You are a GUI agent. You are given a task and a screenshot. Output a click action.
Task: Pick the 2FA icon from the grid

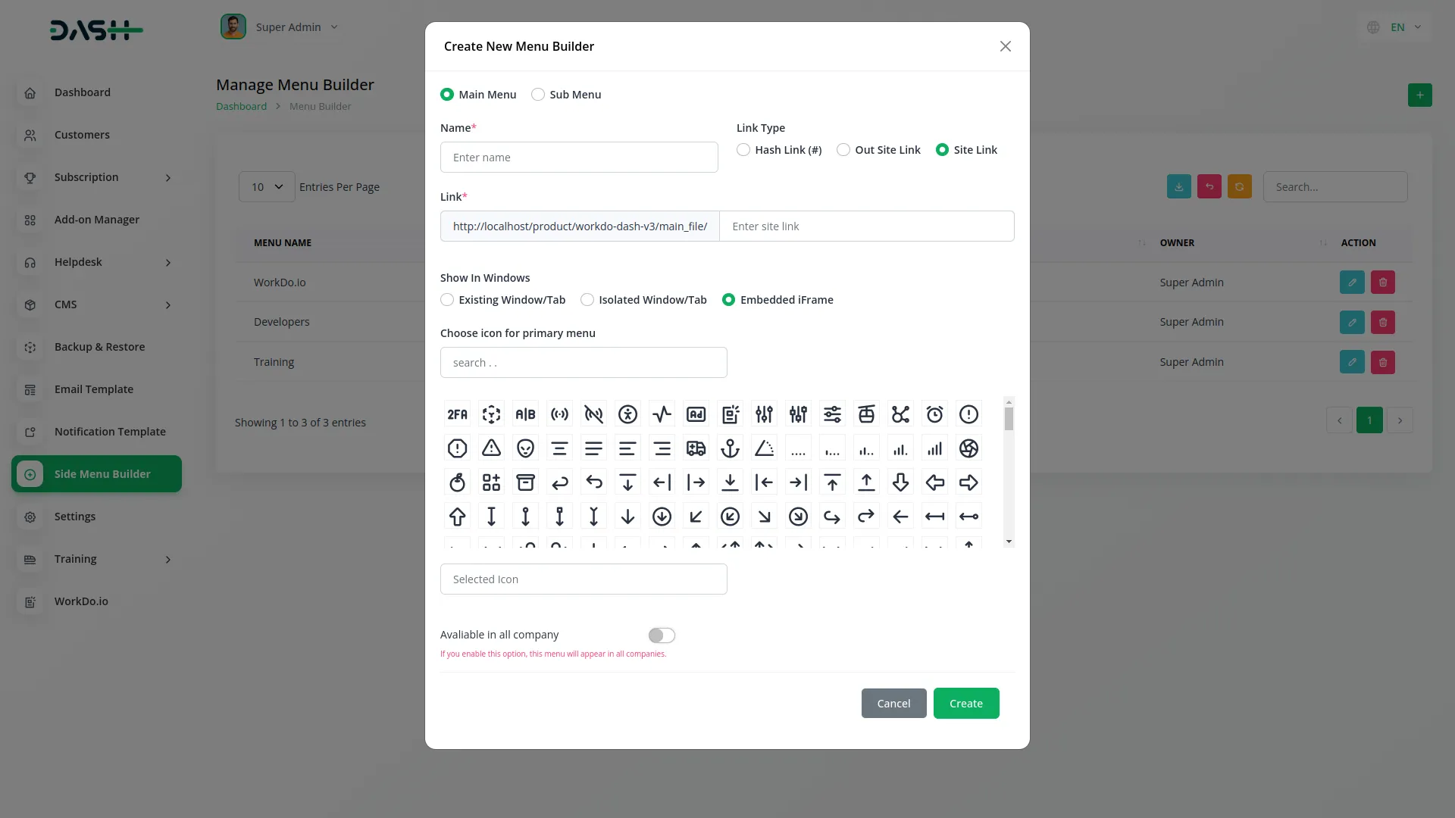[x=457, y=414]
